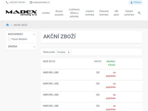This screenshot has height=111, width=148.
Task: Click na poptávku in HGR15R L-280 row
Action: pyautogui.click(x=111, y=74)
